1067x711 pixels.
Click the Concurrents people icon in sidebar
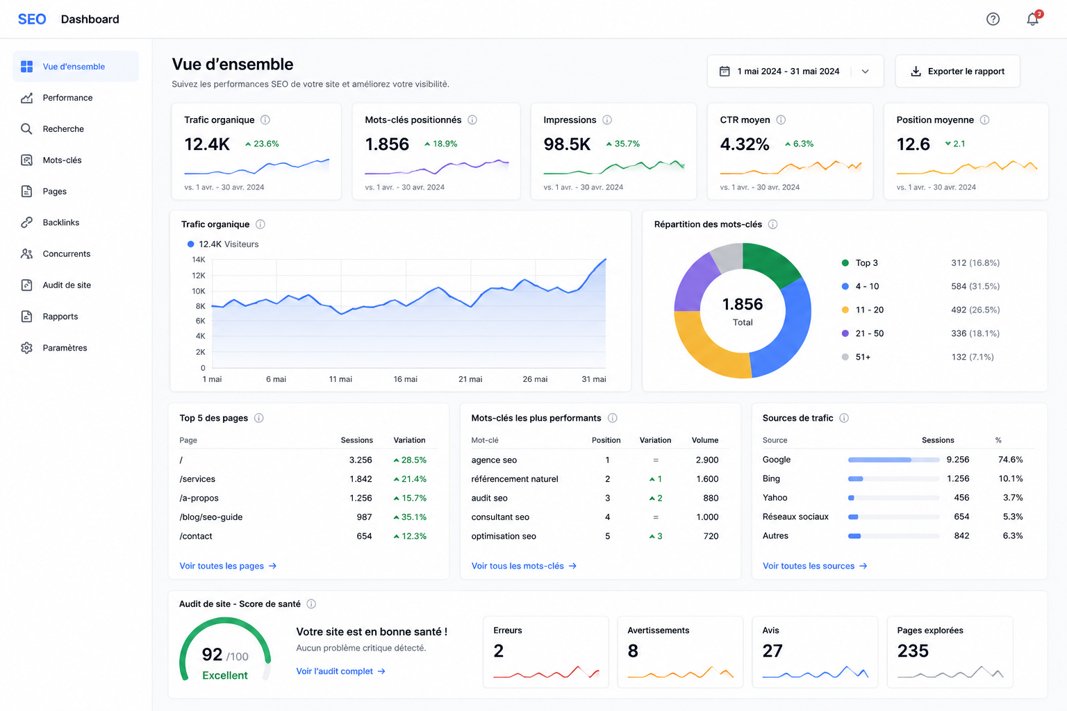coord(26,253)
